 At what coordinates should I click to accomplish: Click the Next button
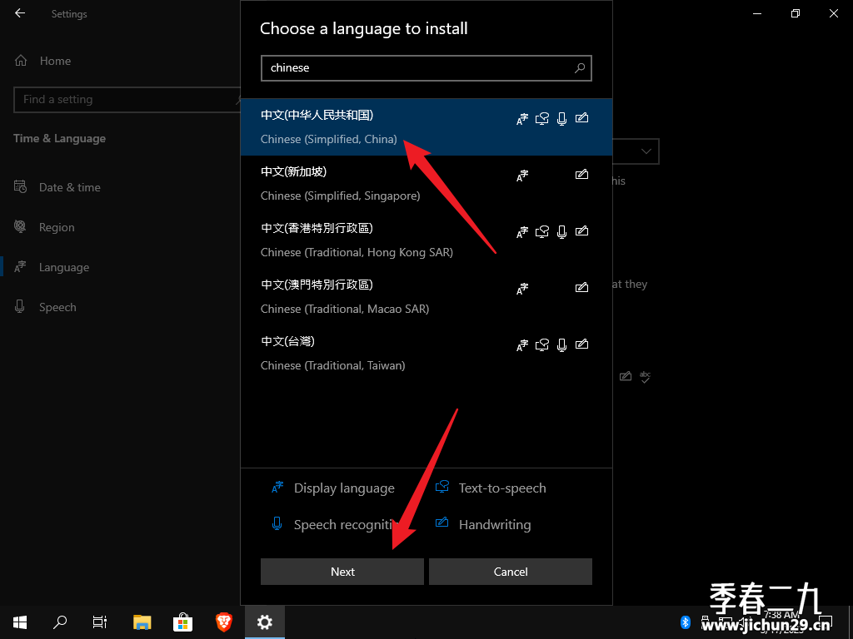point(342,572)
